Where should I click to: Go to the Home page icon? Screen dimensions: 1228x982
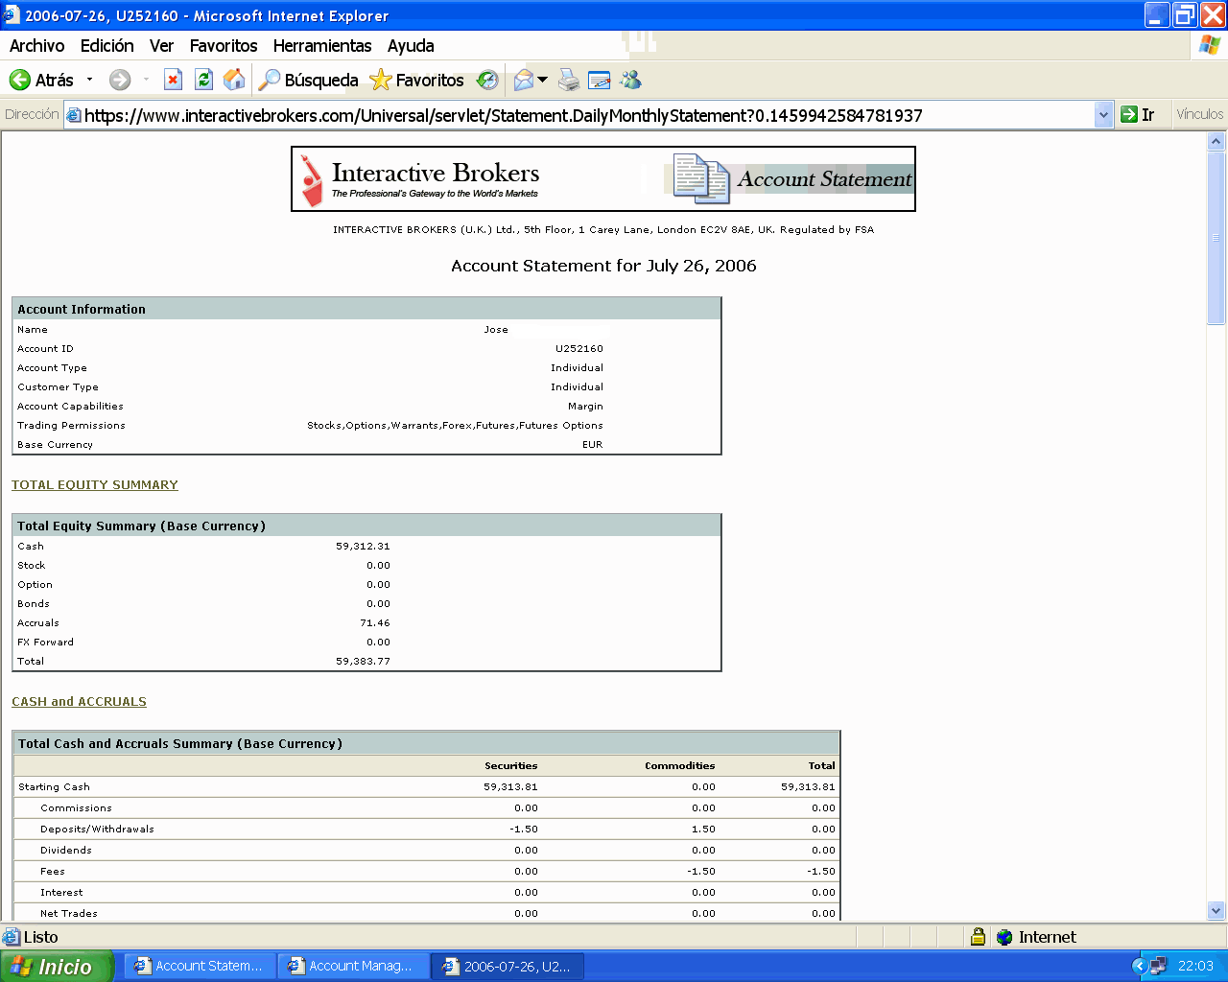(x=234, y=80)
